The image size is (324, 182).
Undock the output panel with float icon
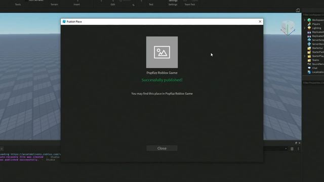pos(296,143)
